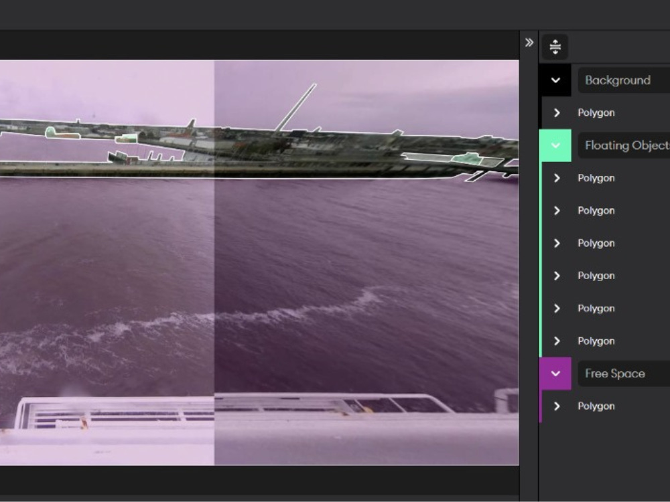The width and height of the screenshot is (670, 502).
Task: Click the collapse/expand all classes icon
Action: [x=555, y=47]
